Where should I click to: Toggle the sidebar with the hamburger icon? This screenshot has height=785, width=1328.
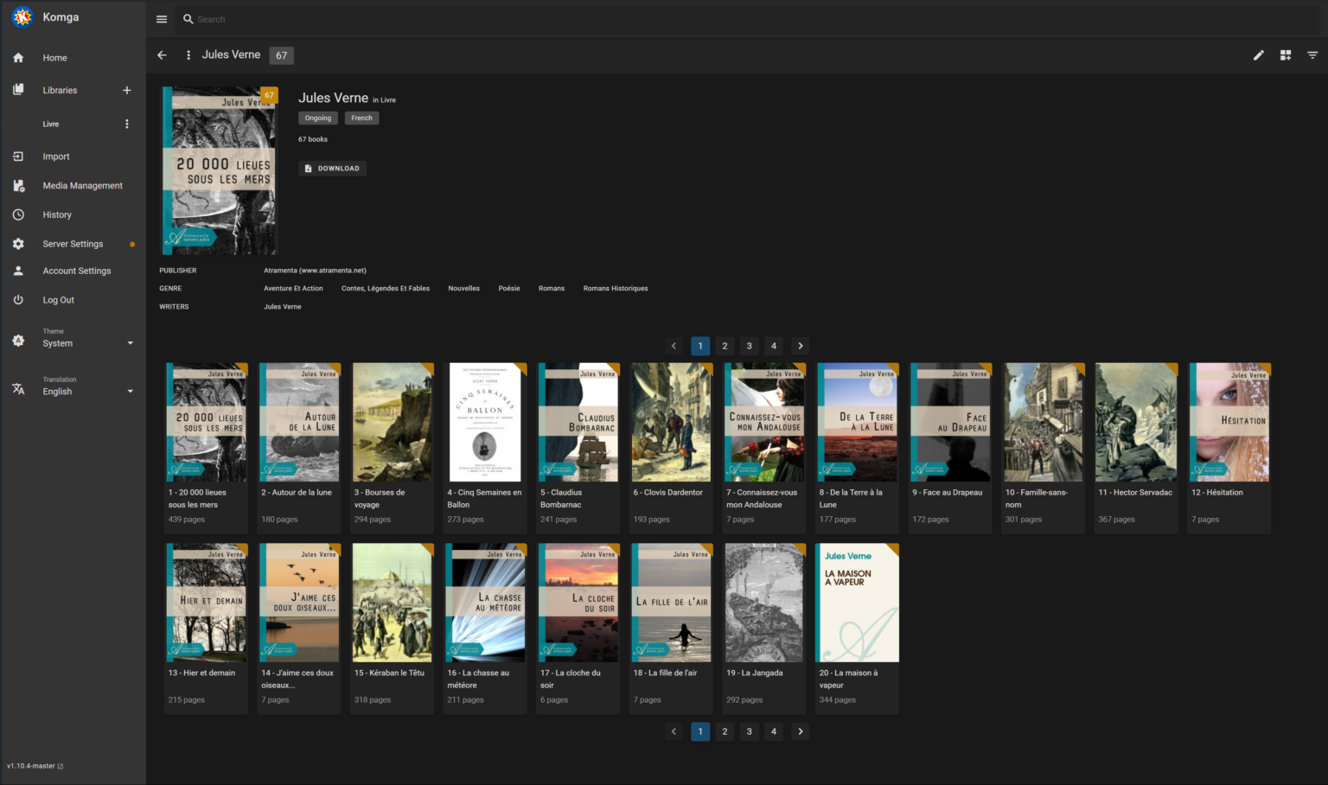[x=161, y=18]
